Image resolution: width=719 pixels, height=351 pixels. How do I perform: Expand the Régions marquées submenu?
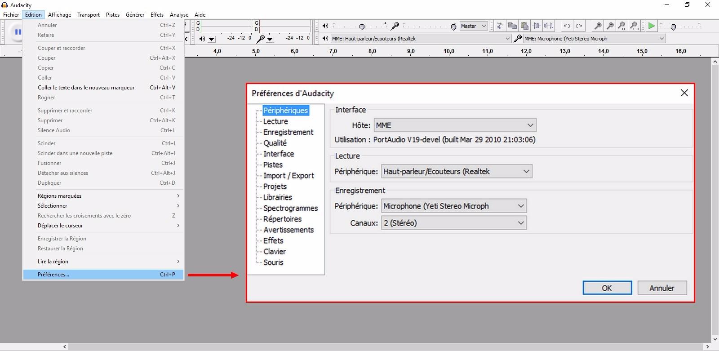coord(103,196)
